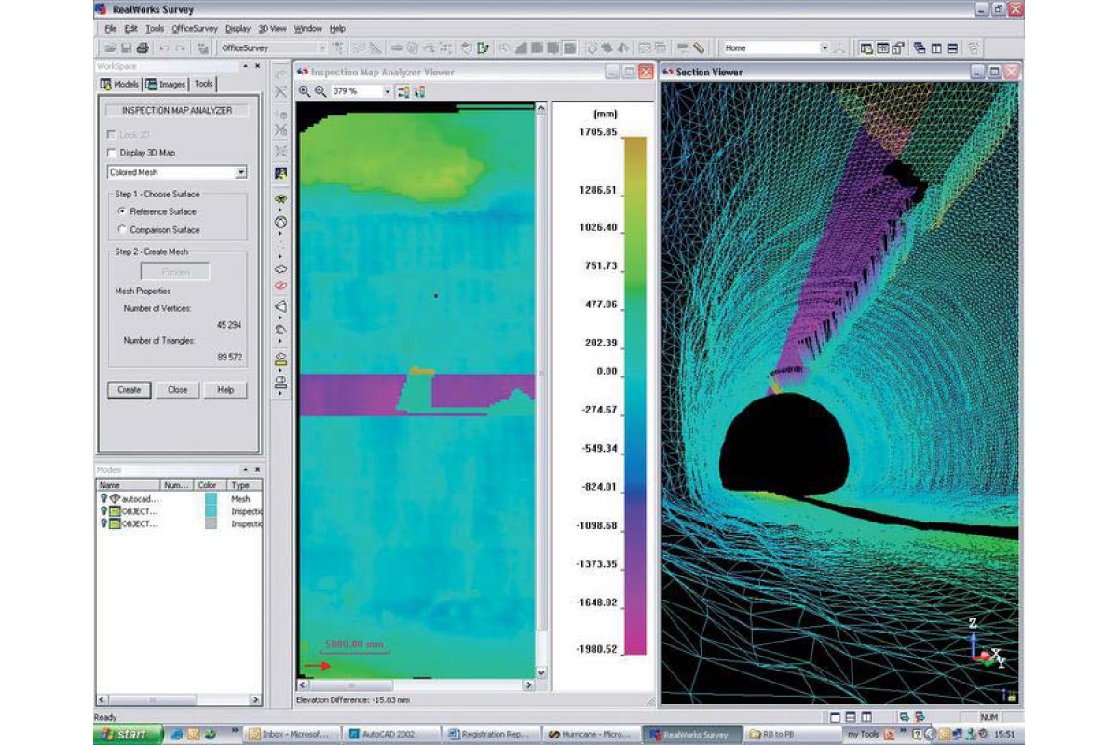This screenshot has height=745, width=1118.
Task: Click the Open file icon in the main toolbar
Action: pyautogui.click(x=111, y=47)
